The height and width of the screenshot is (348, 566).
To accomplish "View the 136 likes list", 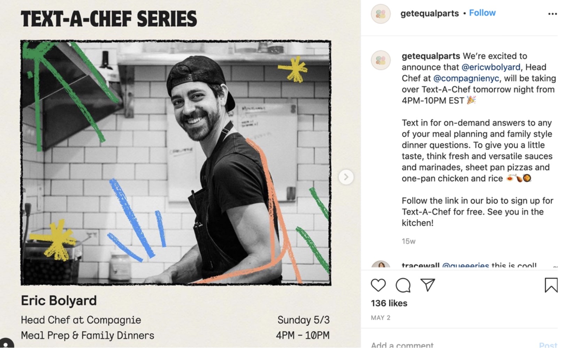I will (389, 303).
